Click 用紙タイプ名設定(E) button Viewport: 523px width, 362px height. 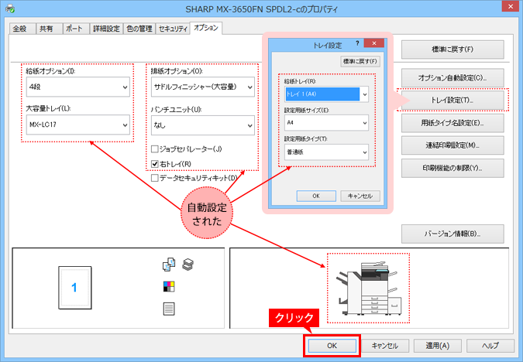pyautogui.click(x=452, y=123)
